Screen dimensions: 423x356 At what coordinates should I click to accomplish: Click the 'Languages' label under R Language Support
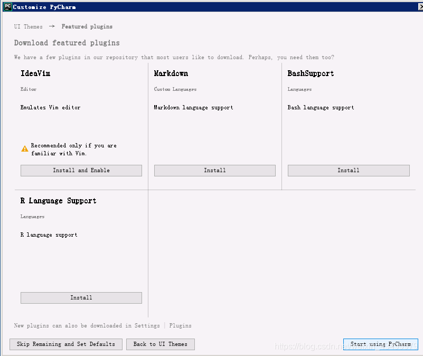pos(32,217)
